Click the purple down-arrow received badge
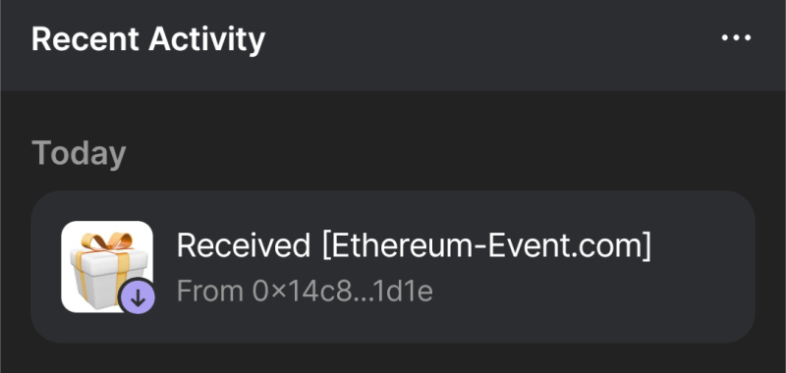This screenshot has width=786, height=373. 138,297
